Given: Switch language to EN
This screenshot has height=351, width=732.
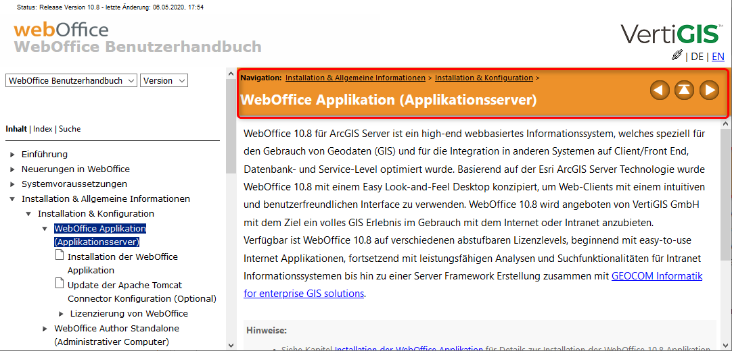Looking at the screenshot, I should (x=718, y=57).
